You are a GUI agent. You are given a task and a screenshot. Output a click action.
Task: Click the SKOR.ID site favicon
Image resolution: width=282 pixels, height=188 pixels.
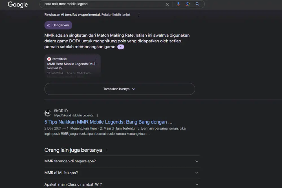pos(48,113)
